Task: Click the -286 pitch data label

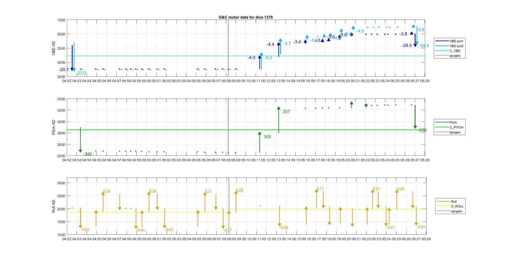Action: [422, 130]
